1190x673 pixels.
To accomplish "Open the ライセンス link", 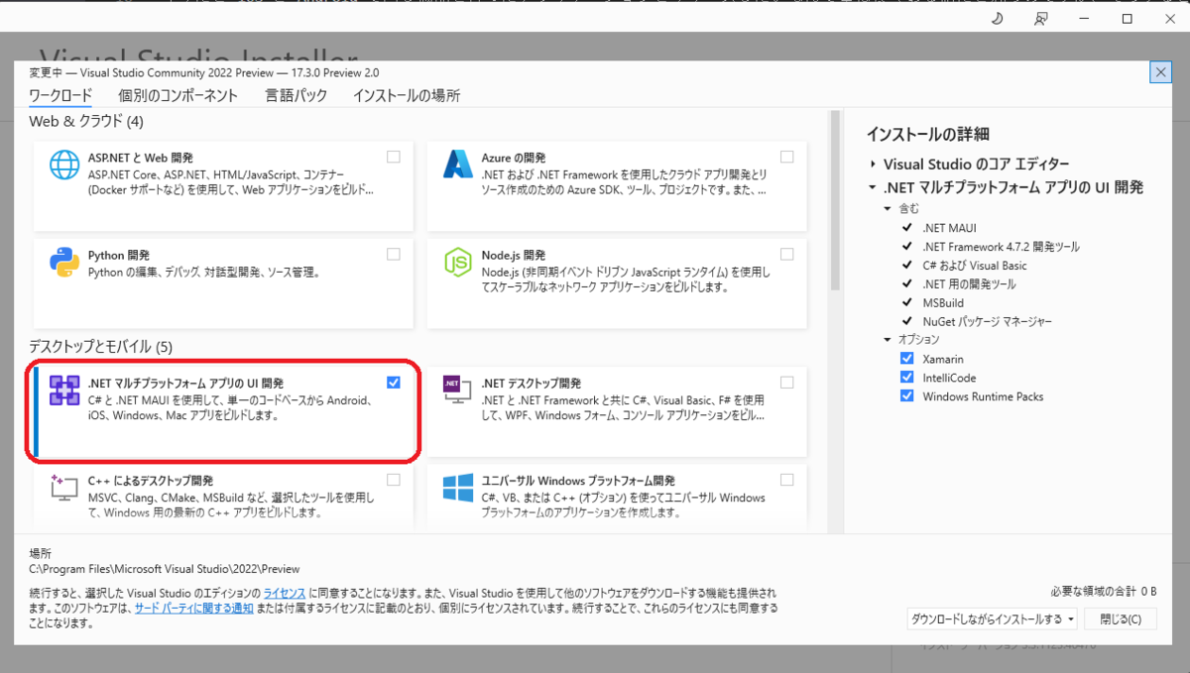I will click(x=286, y=593).
